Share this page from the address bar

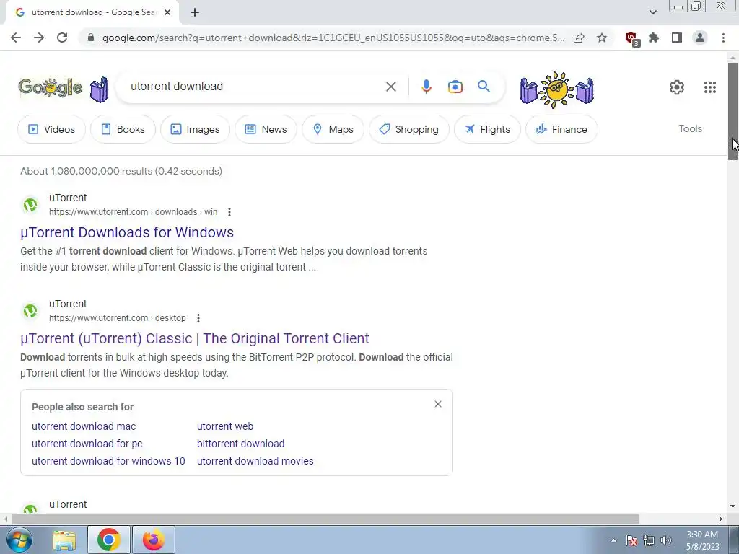click(x=579, y=38)
